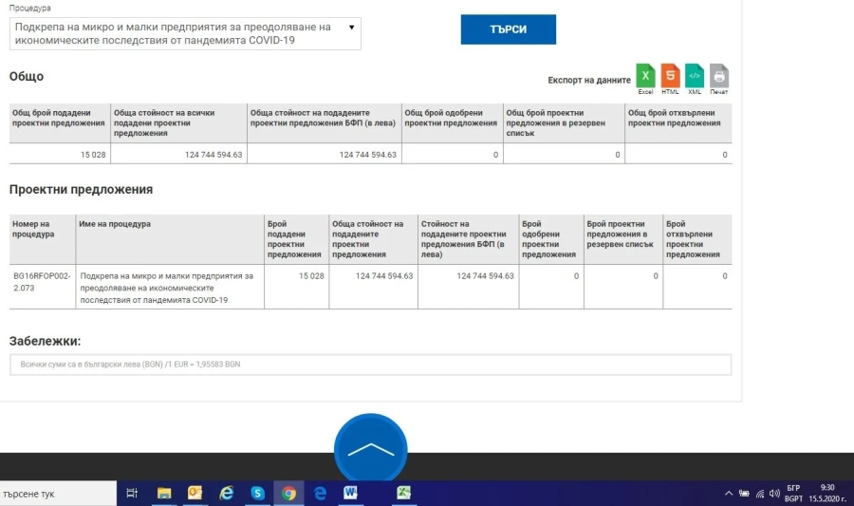Open the volume tray icon
Screen dimensions: 854x506
click(774, 494)
